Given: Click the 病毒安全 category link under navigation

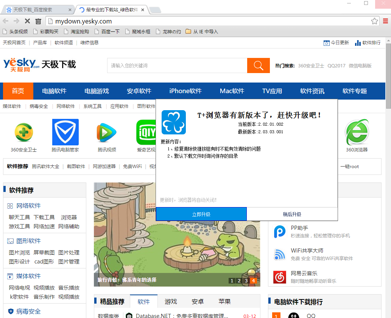Looking at the screenshot, I should (x=39, y=106).
